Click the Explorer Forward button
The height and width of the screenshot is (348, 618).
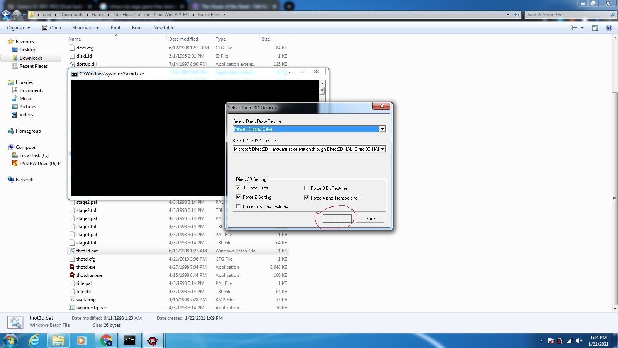pyautogui.click(x=17, y=15)
